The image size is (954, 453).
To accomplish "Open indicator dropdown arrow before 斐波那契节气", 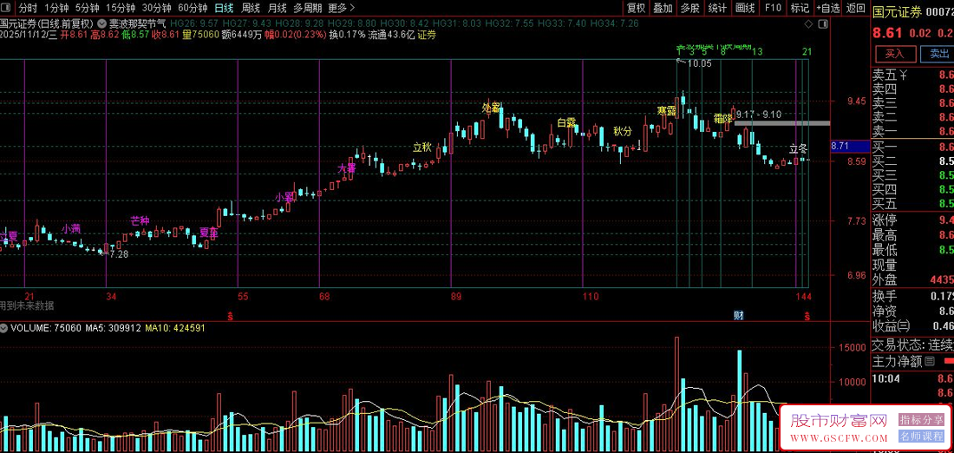I will 101,23.
